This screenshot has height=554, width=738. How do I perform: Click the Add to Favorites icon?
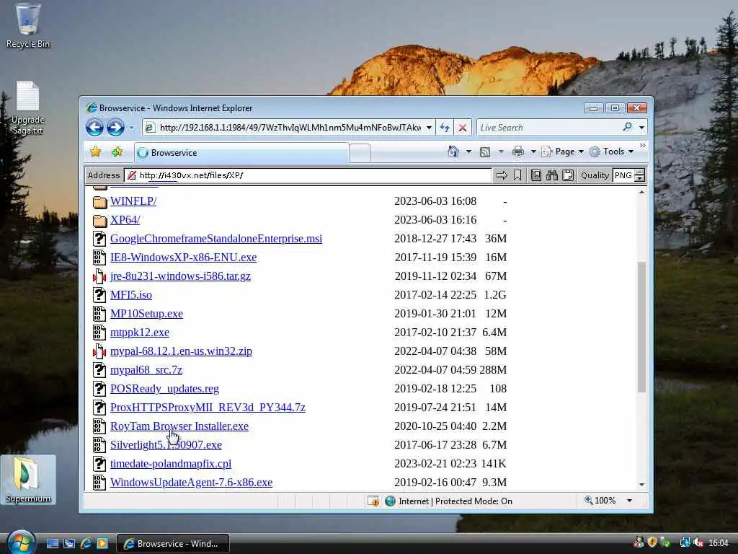tap(117, 151)
